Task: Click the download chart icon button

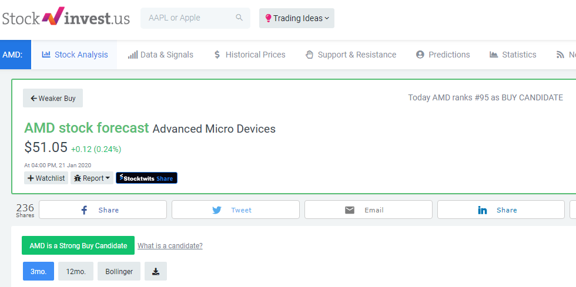Action: pos(156,271)
